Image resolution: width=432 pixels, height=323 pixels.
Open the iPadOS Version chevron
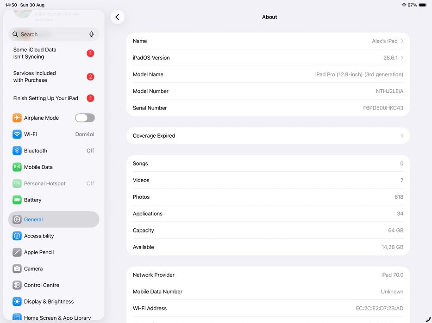pos(402,58)
